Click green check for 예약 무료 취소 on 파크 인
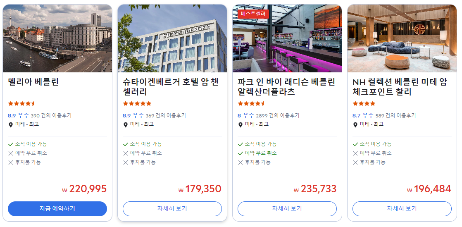The width and height of the screenshot is (462, 227). click(x=241, y=153)
